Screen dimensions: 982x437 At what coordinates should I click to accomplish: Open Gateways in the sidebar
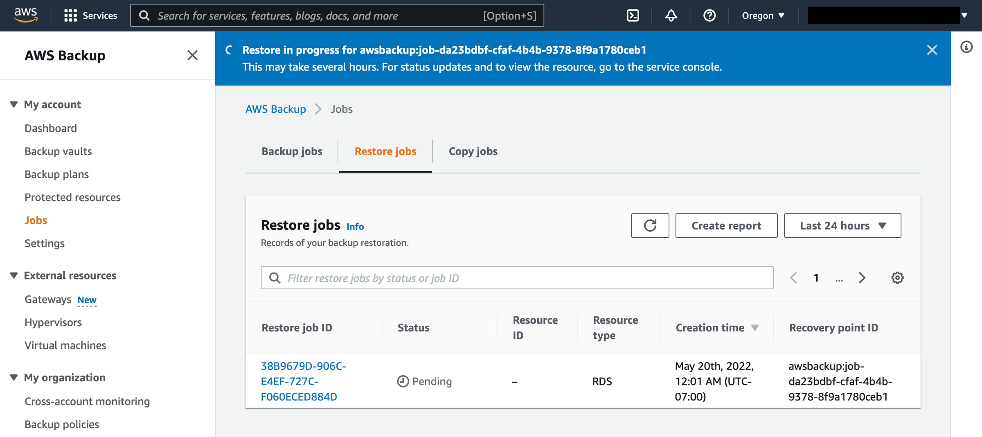click(48, 299)
